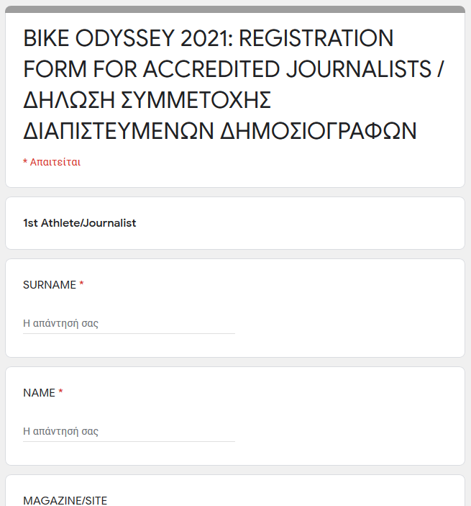This screenshot has width=471, height=506.
Task: Click the red asterisk beside NAME
Action: pyautogui.click(x=60, y=392)
